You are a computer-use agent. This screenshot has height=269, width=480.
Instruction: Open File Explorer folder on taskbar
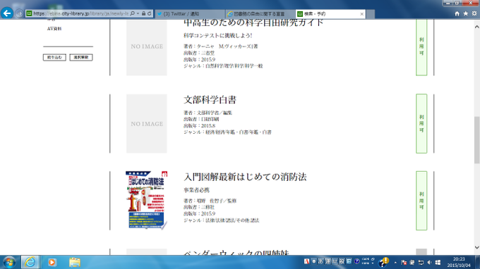(75, 262)
